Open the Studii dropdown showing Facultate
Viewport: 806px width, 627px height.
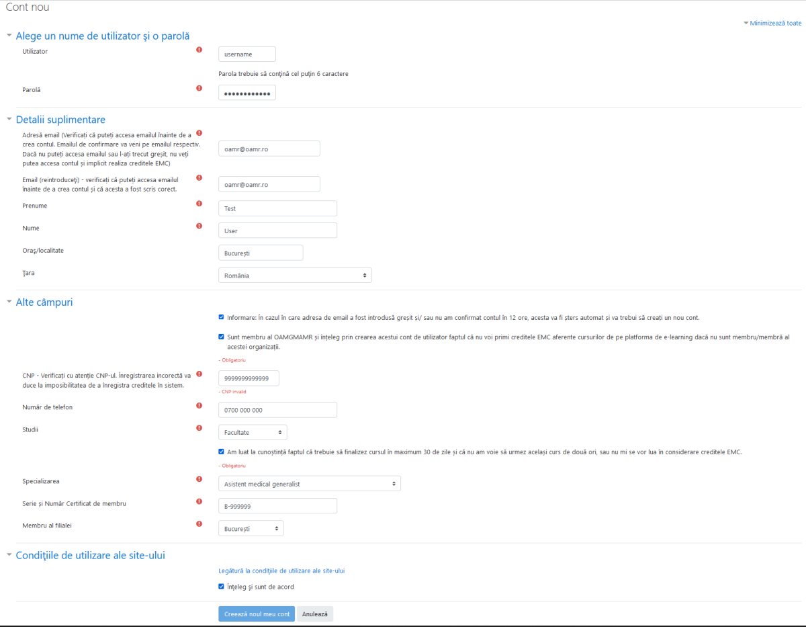253,432
